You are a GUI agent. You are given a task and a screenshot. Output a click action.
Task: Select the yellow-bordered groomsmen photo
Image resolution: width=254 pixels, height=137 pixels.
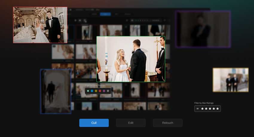point(230,80)
